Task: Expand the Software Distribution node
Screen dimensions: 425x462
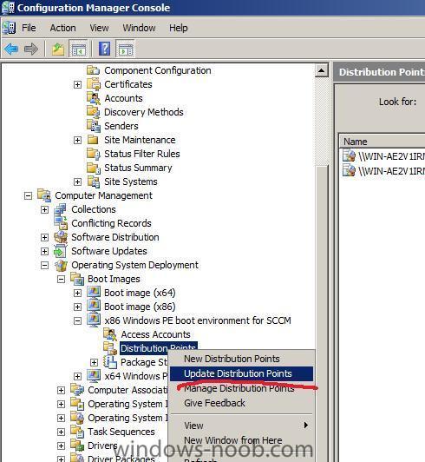Action: (x=44, y=237)
